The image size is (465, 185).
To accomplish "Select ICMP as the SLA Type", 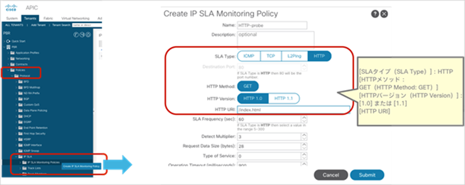I will coord(249,56).
